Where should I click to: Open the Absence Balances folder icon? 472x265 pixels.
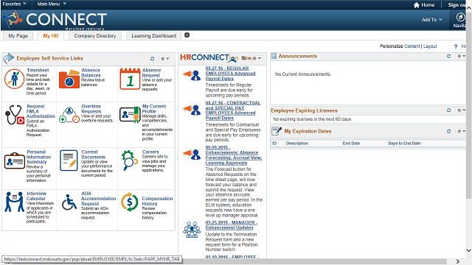69,79
